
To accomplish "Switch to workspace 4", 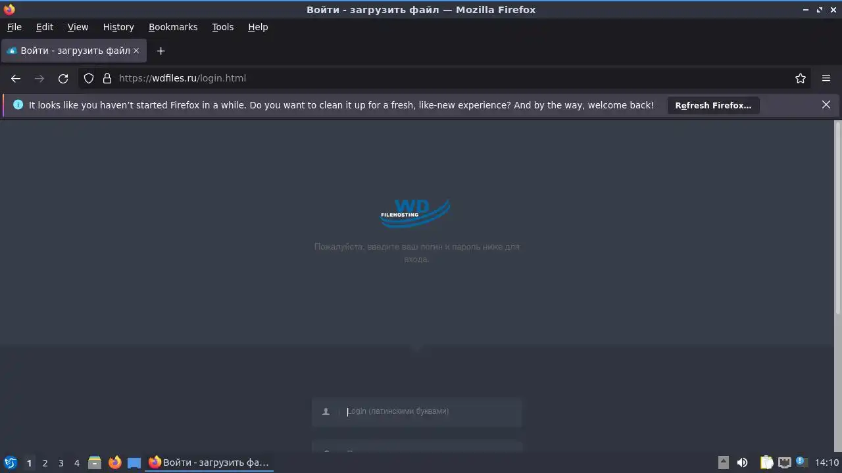I will (x=76, y=463).
